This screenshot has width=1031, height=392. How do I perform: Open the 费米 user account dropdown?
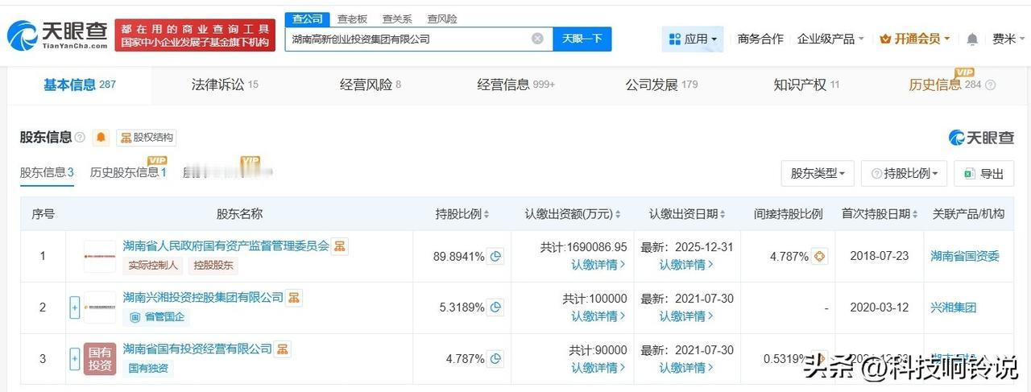pos(1009,39)
